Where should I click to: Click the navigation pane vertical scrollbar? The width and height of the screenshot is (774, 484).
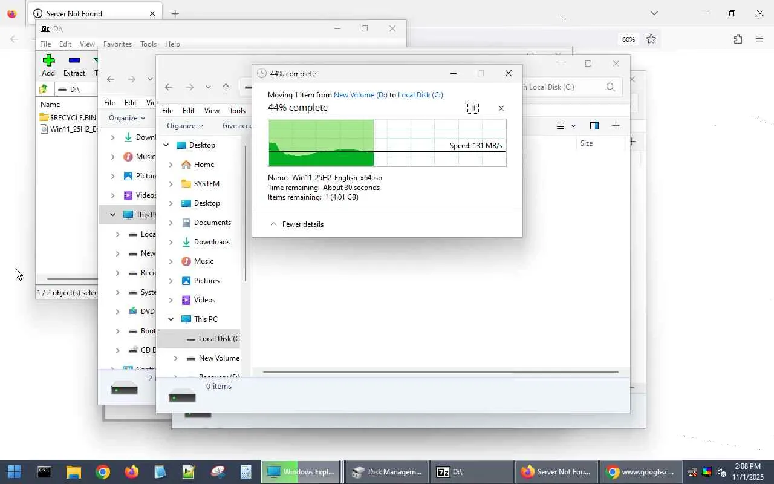245,213
